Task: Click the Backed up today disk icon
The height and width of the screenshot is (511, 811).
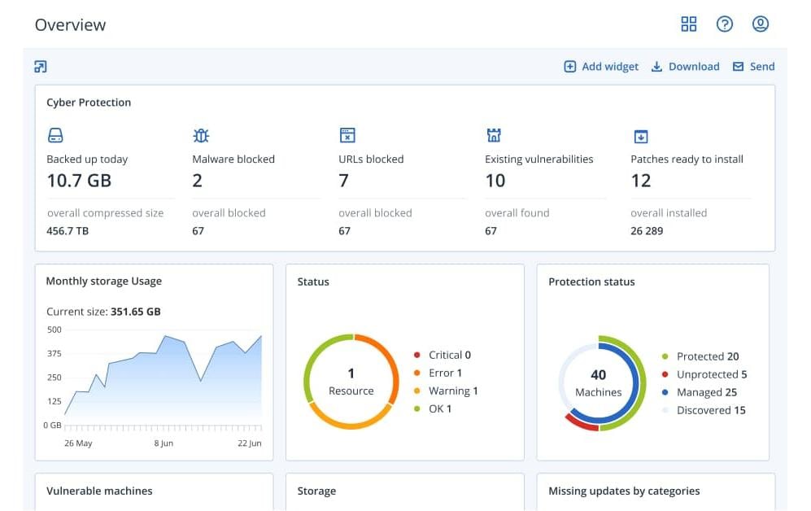Action: pos(55,135)
